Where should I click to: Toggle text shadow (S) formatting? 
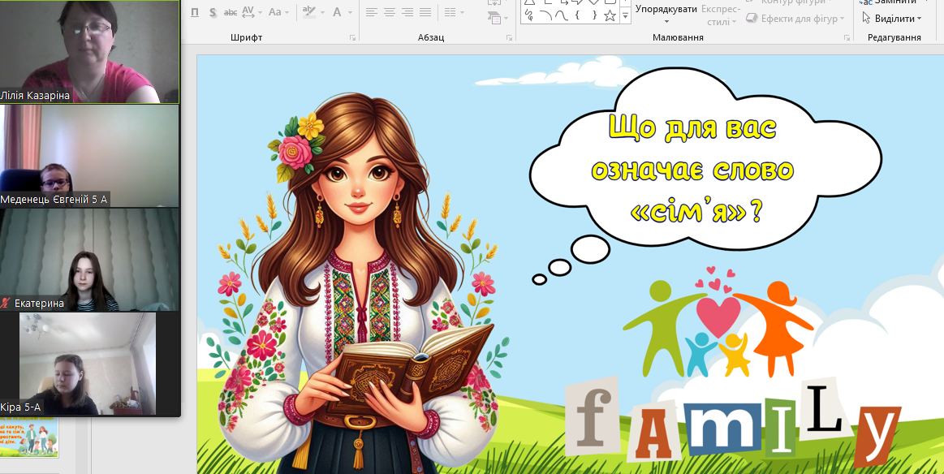[213, 12]
